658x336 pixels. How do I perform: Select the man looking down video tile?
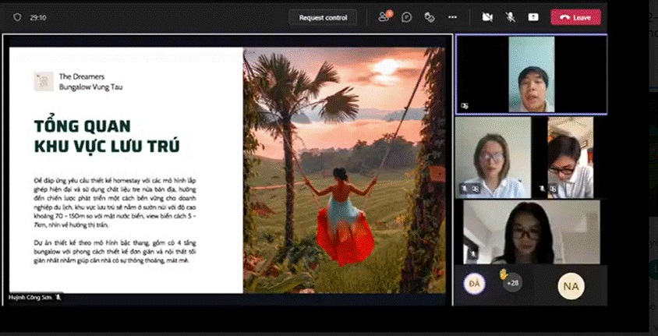[x=570, y=157]
